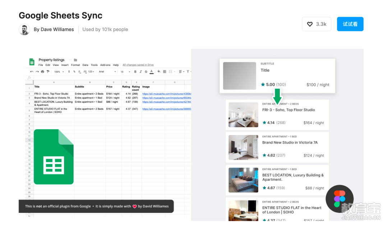Click the 'Used by 101k people' text
The width and height of the screenshot is (388, 228).
click(105, 29)
